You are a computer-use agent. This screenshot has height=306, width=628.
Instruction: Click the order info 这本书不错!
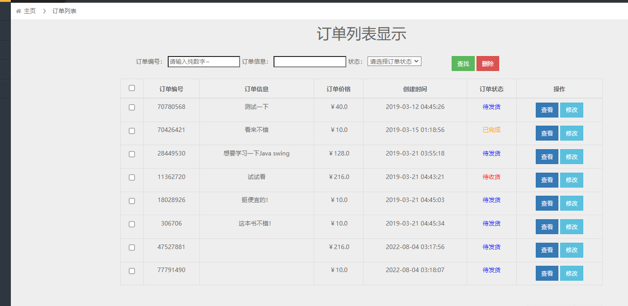coord(255,223)
